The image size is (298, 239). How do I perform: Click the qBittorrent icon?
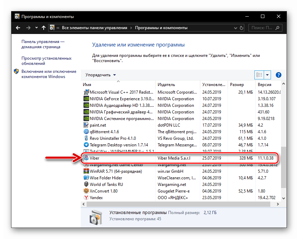click(86, 132)
